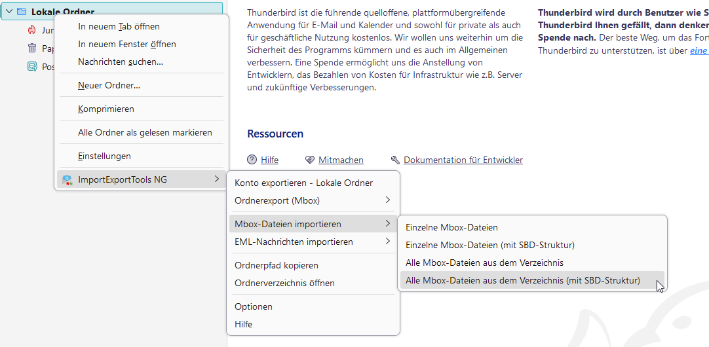Click the developer documentation wrench icon
The image size is (709, 347).
pos(395,160)
